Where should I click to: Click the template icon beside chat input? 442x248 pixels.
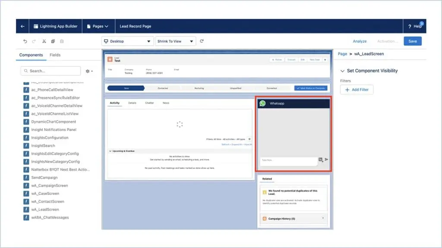321,160
